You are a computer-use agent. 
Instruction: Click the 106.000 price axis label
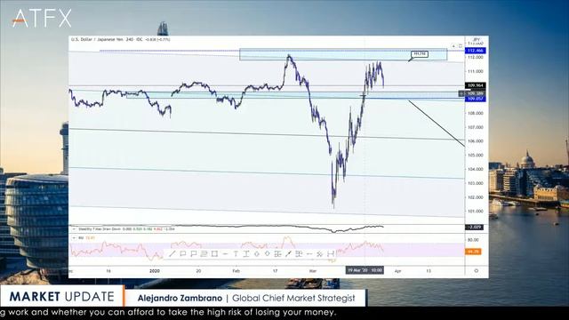tap(476, 141)
